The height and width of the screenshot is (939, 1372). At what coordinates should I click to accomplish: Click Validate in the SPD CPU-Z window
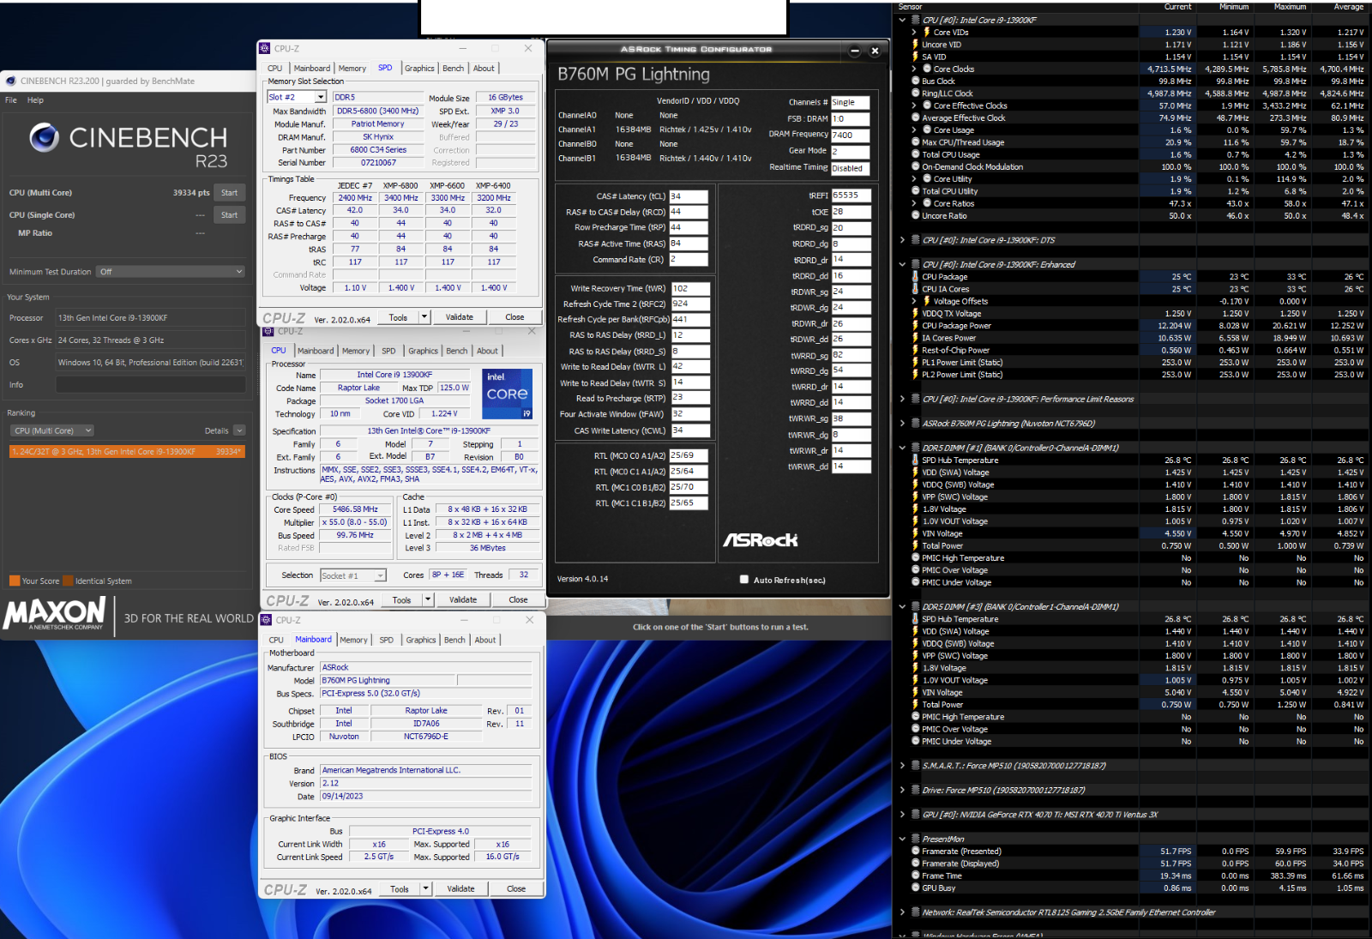[460, 317]
